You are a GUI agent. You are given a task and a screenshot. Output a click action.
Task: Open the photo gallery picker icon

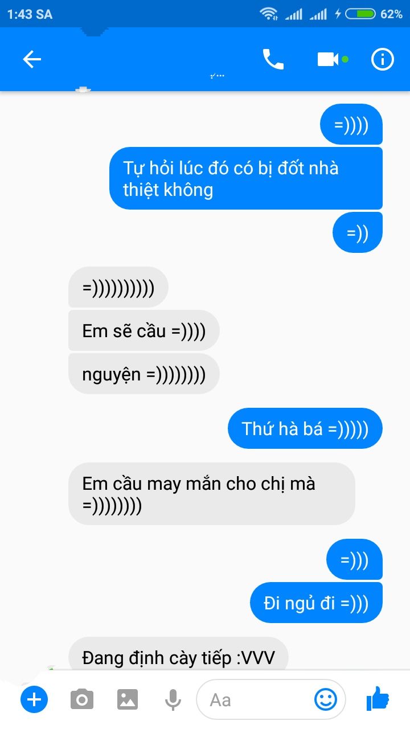(x=128, y=699)
